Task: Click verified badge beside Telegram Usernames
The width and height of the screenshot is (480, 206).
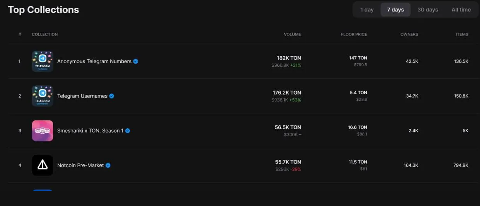Action: click(112, 96)
